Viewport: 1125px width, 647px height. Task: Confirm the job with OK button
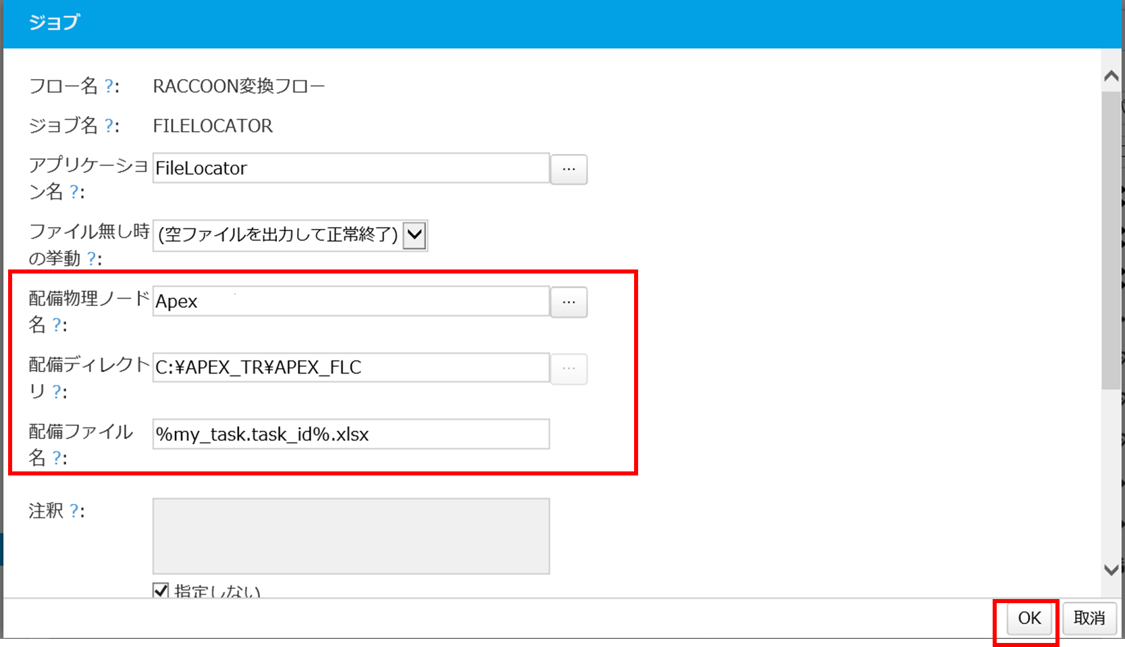(x=1030, y=618)
